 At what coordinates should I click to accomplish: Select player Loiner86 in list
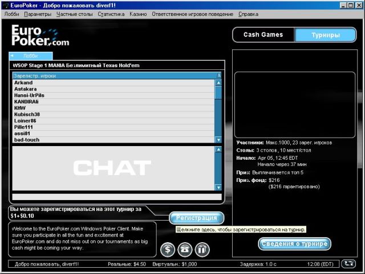(113, 121)
